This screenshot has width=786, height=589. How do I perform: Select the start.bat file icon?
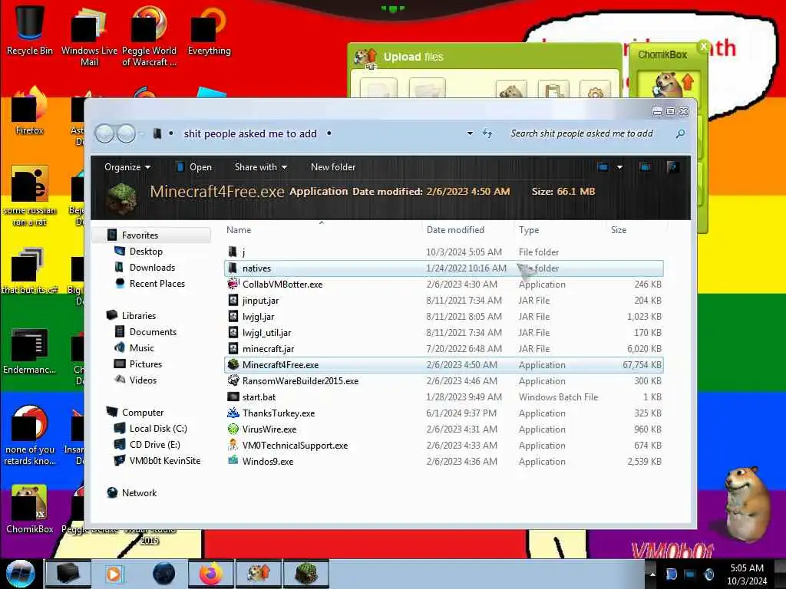(233, 397)
